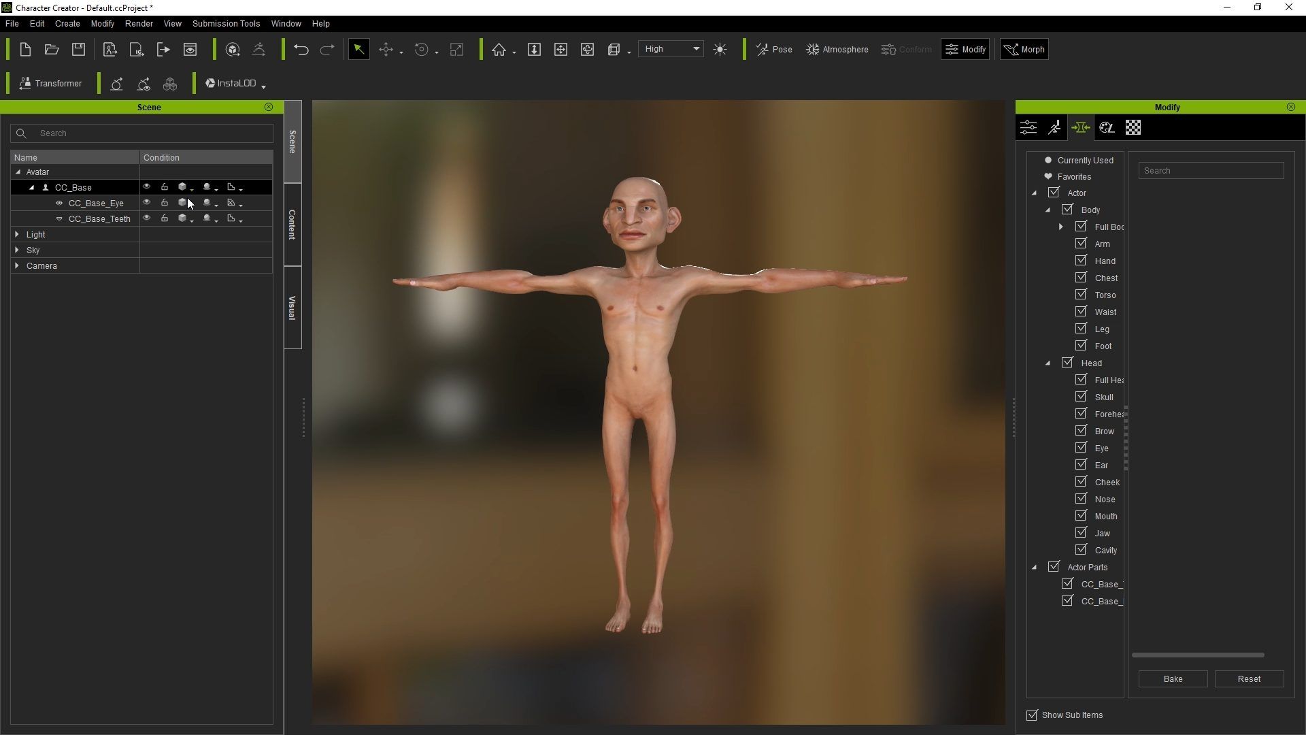1306x735 pixels.
Task: Click the Transformer button
Action: (x=51, y=84)
